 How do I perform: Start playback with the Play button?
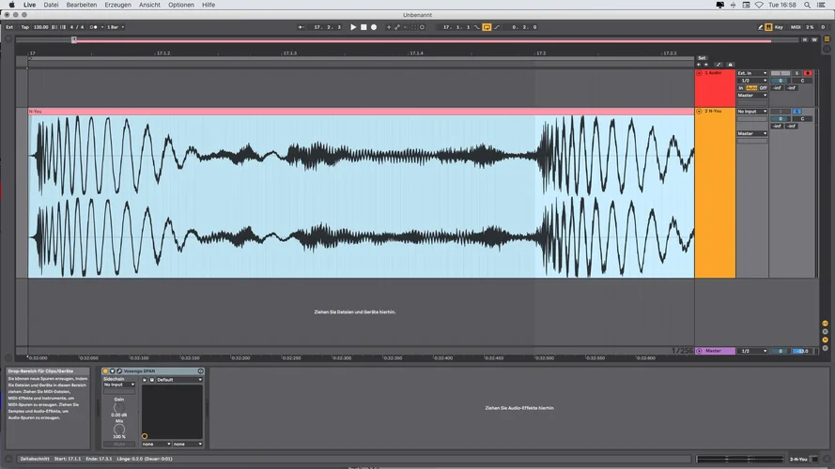(353, 27)
